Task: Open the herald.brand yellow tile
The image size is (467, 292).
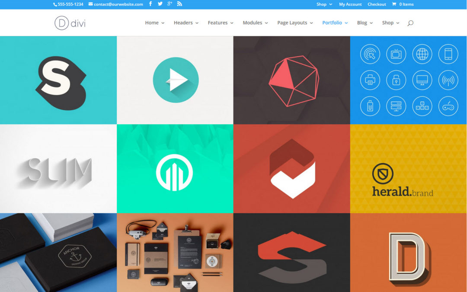Action: click(x=408, y=169)
